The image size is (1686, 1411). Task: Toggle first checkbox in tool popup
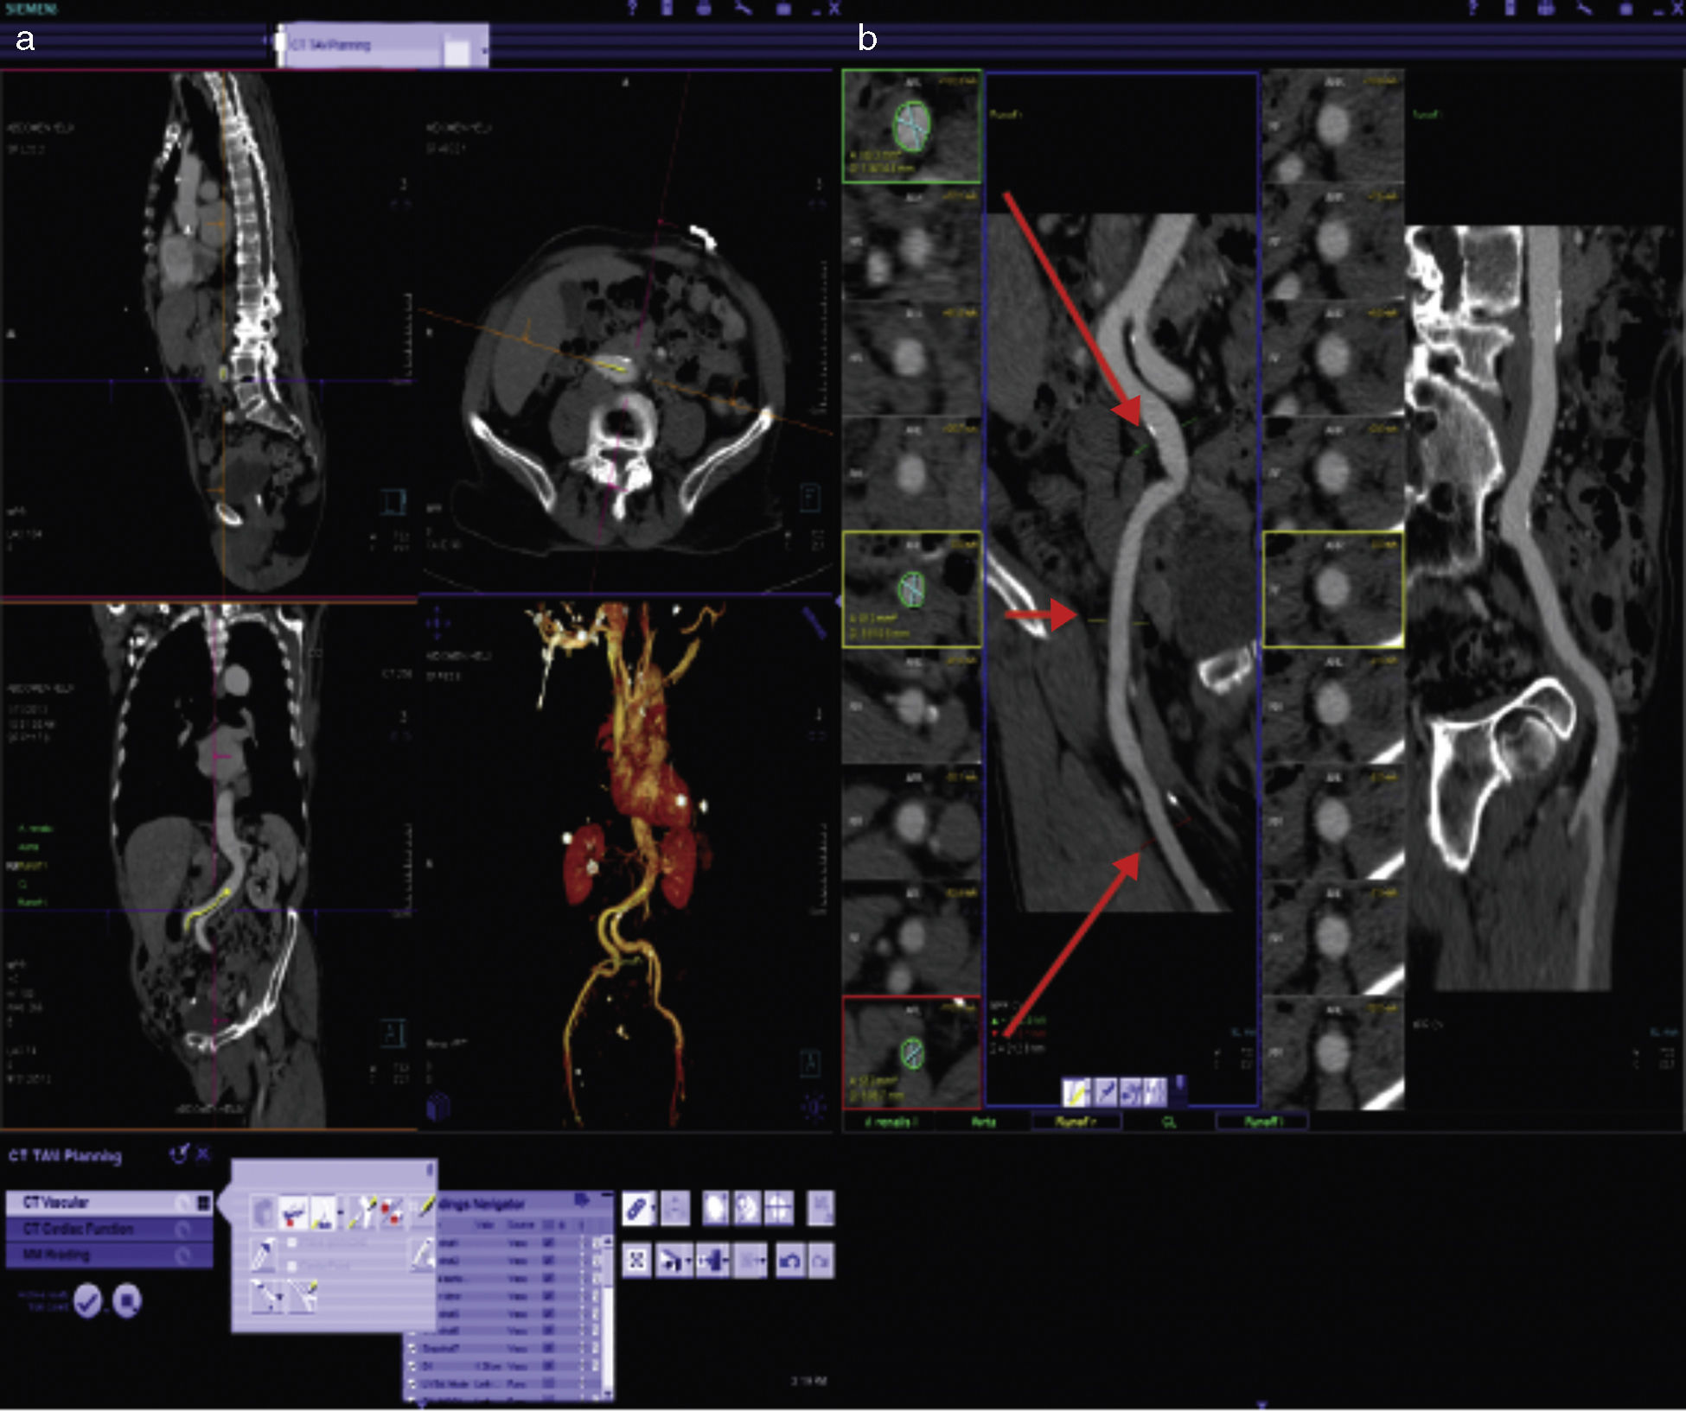(x=292, y=1243)
